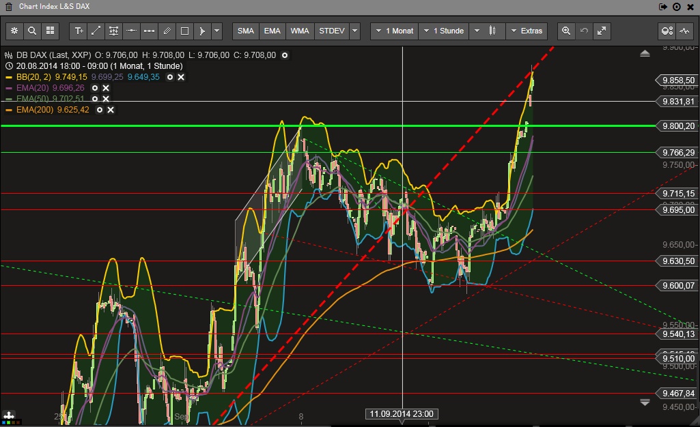This screenshot has width=700, height=427.
Task: Open chart settings gear in toolbar
Action: 15,31
